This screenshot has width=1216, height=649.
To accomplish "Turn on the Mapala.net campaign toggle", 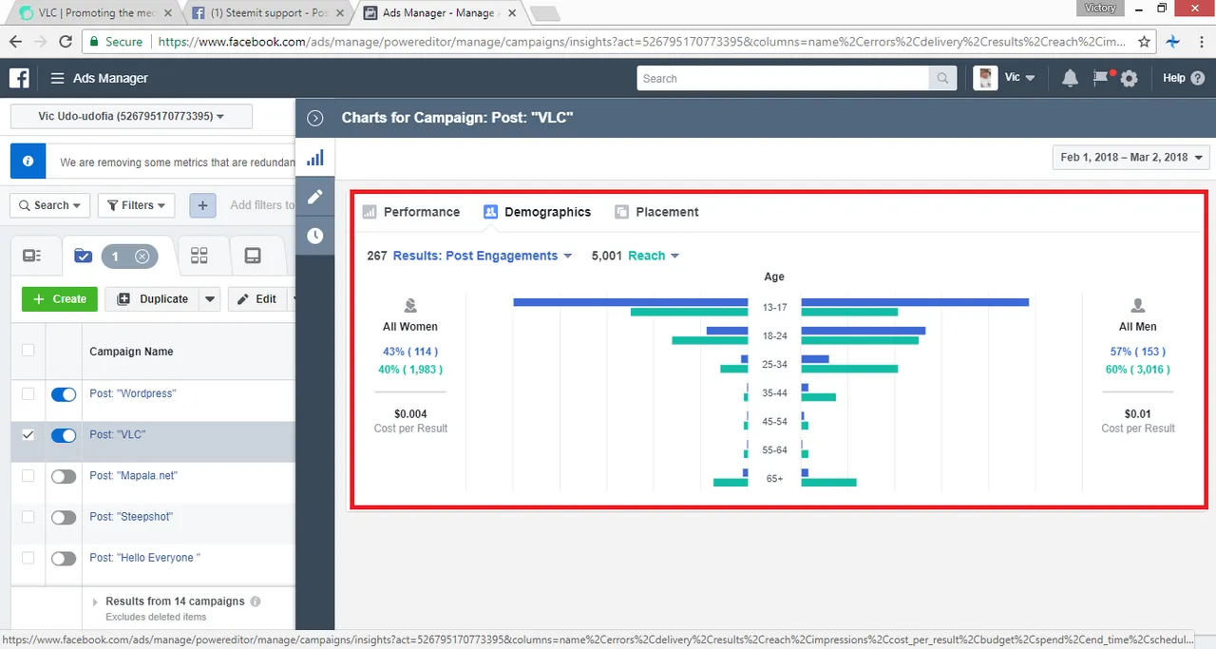I will tap(64, 477).
